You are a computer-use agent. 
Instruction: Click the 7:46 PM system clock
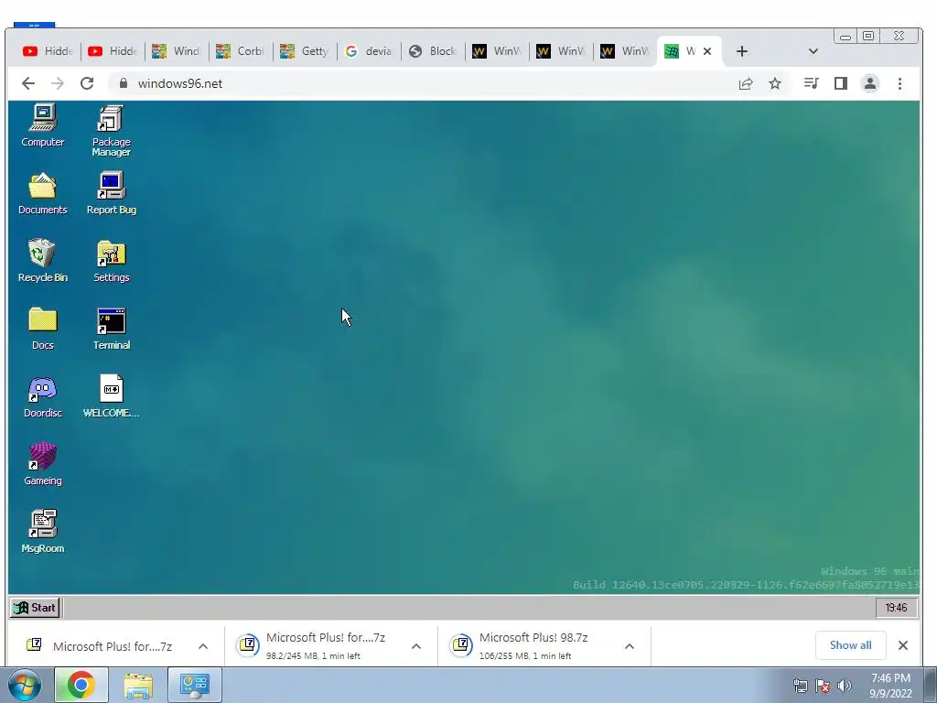point(890,686)
